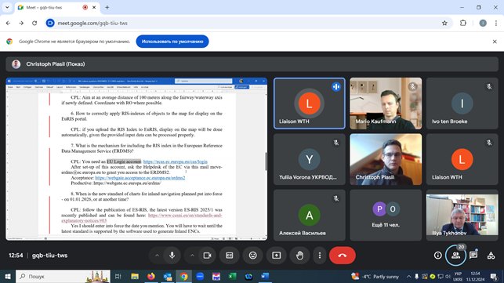
Task: Open the chat messages icon
Action: click(x=473, y=256)
